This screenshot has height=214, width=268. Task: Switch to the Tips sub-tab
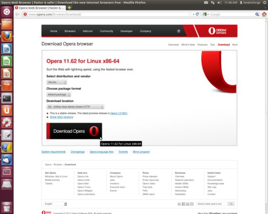click(212, 45)
